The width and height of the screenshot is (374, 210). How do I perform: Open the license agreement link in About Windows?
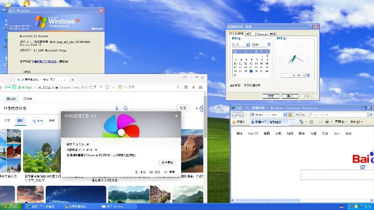(45, 61)
